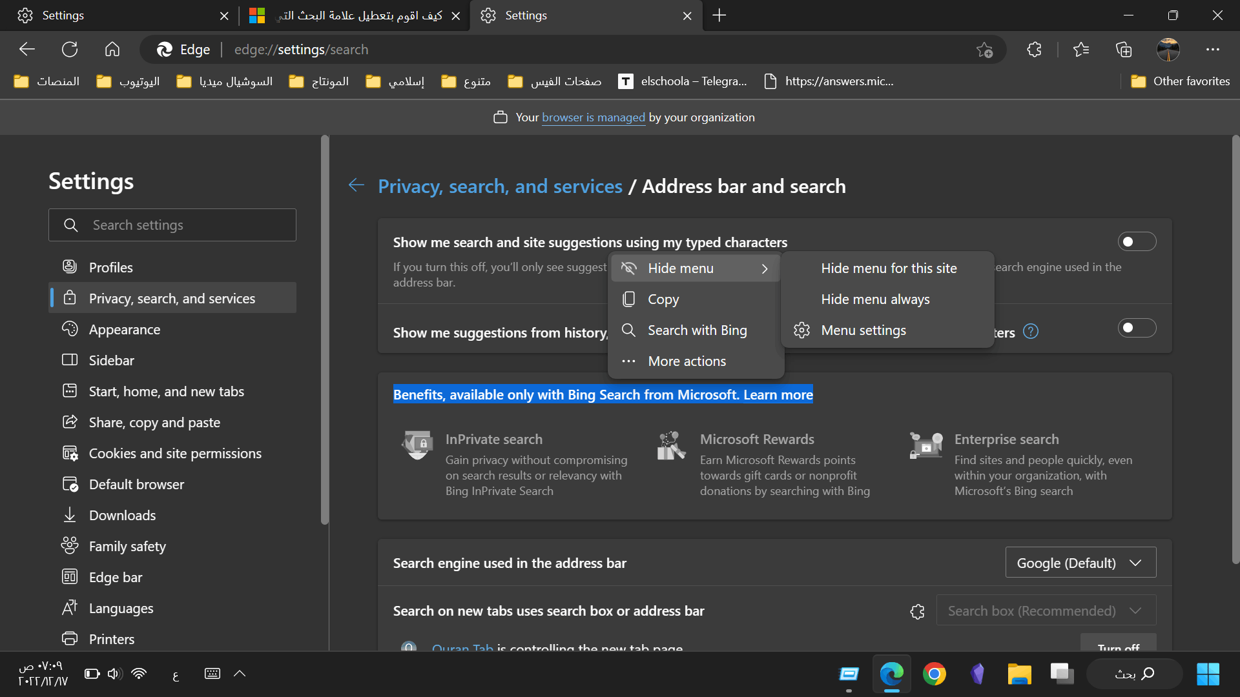Click the browser is managed link
This screenshot has width=1240, height=697.
coord(593,117)
